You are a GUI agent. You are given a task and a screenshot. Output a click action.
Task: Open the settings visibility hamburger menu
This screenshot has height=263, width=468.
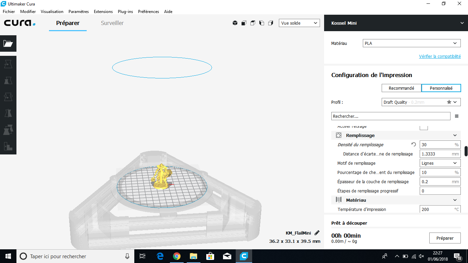pyautogui.click(x=457, y=116)
